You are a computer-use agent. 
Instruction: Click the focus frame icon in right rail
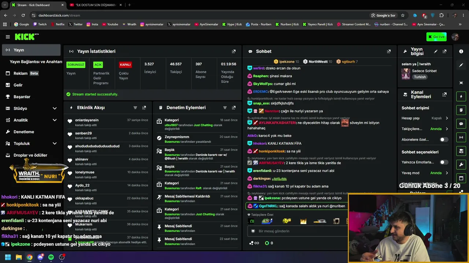(461, 83)
